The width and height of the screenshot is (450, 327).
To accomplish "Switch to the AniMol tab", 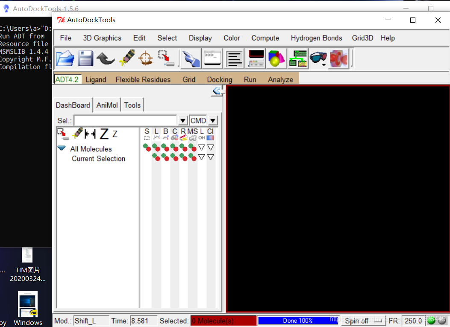I will 107,105.
